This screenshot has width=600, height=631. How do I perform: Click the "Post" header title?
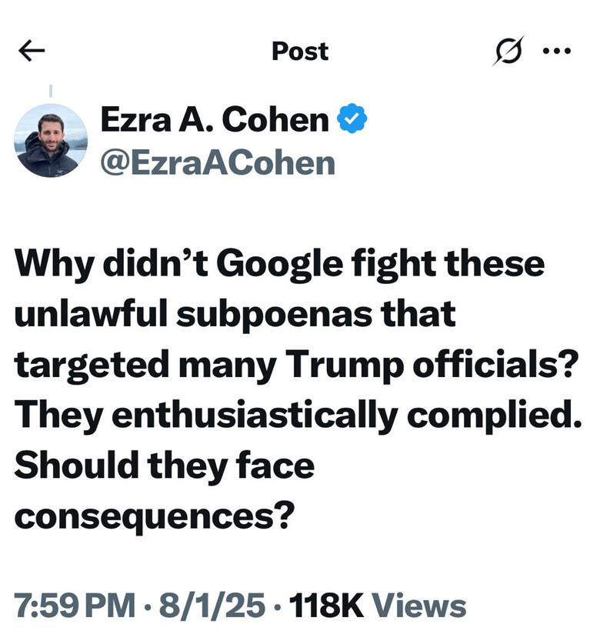[300, 52]
